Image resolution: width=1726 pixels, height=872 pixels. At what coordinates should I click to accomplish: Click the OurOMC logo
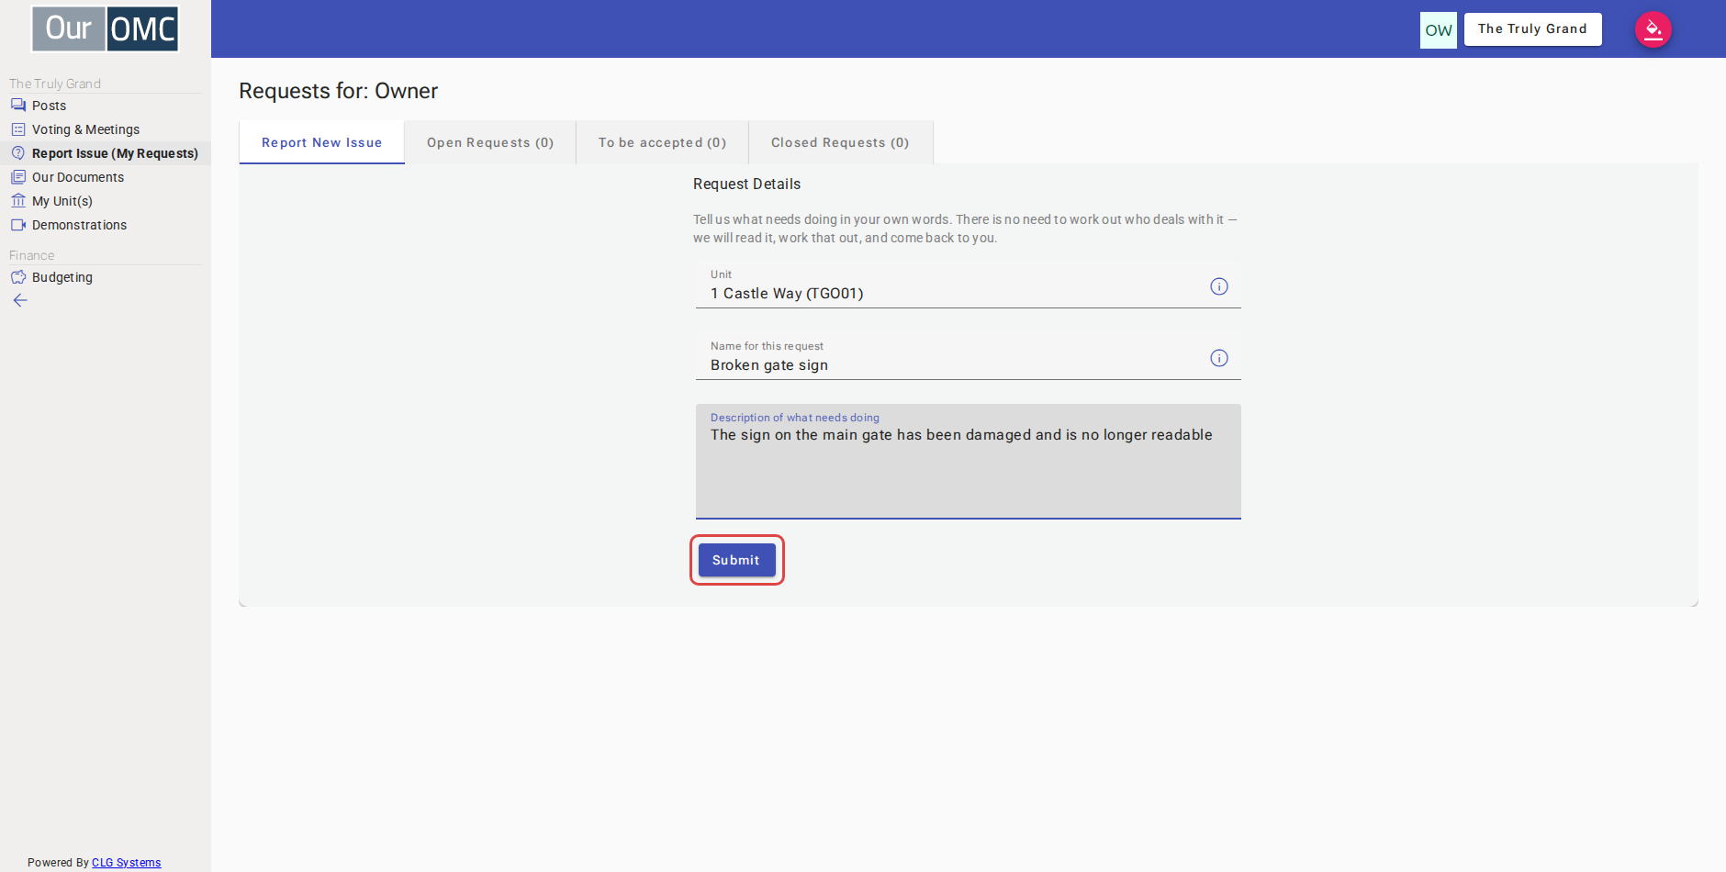pos(106,29)
